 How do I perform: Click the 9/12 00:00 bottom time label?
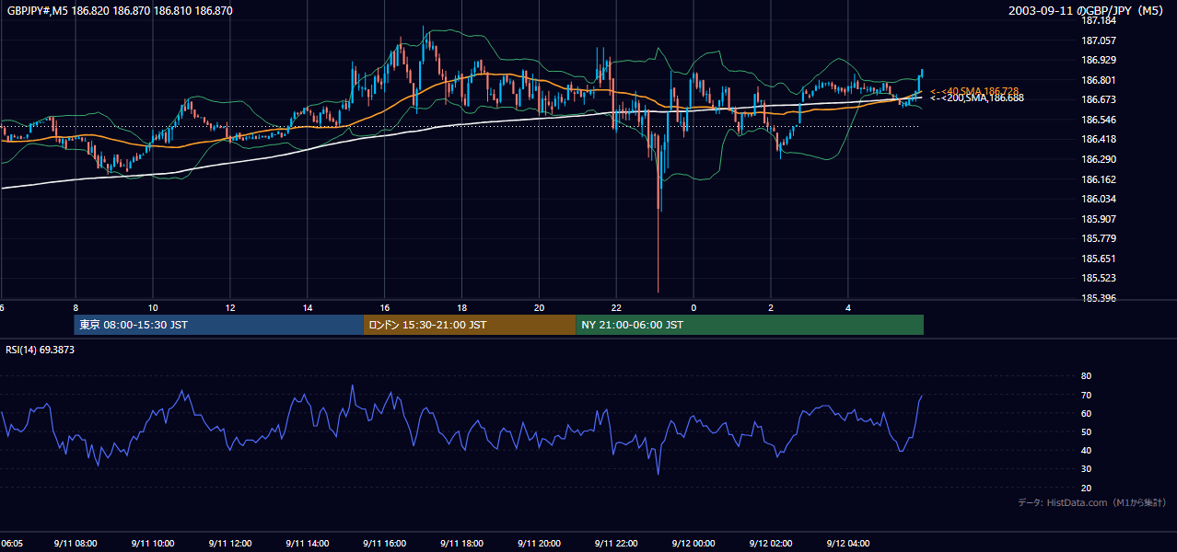click(x=693, y=543)
